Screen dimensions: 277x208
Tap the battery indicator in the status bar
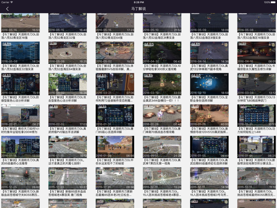click(x=273, y=3)
